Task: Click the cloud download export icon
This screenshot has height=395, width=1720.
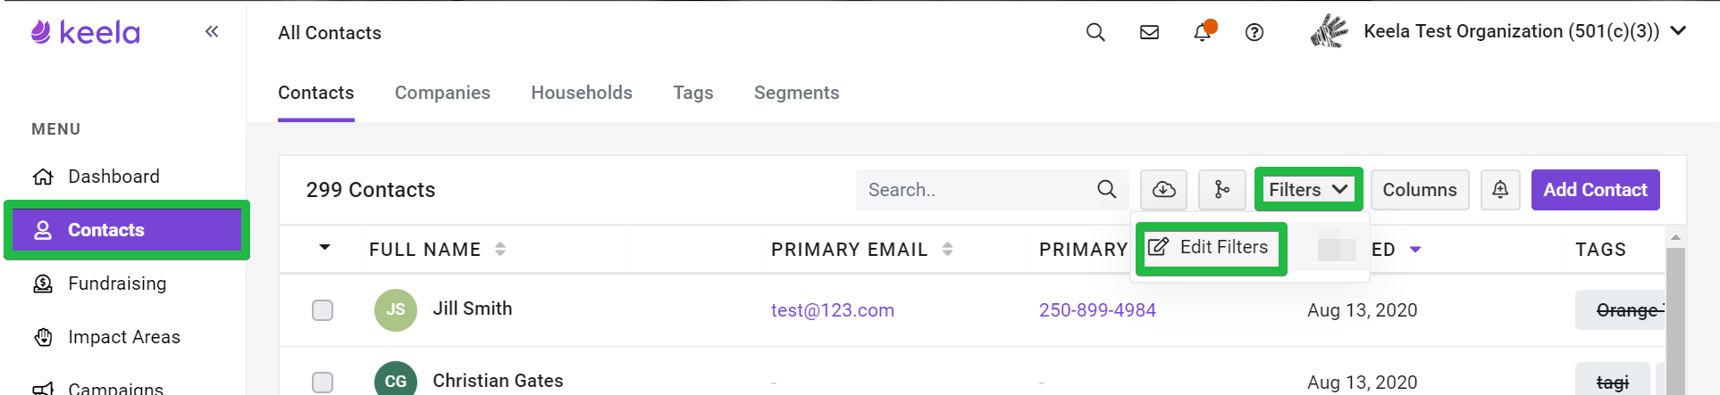Action: coord(1163,190)
